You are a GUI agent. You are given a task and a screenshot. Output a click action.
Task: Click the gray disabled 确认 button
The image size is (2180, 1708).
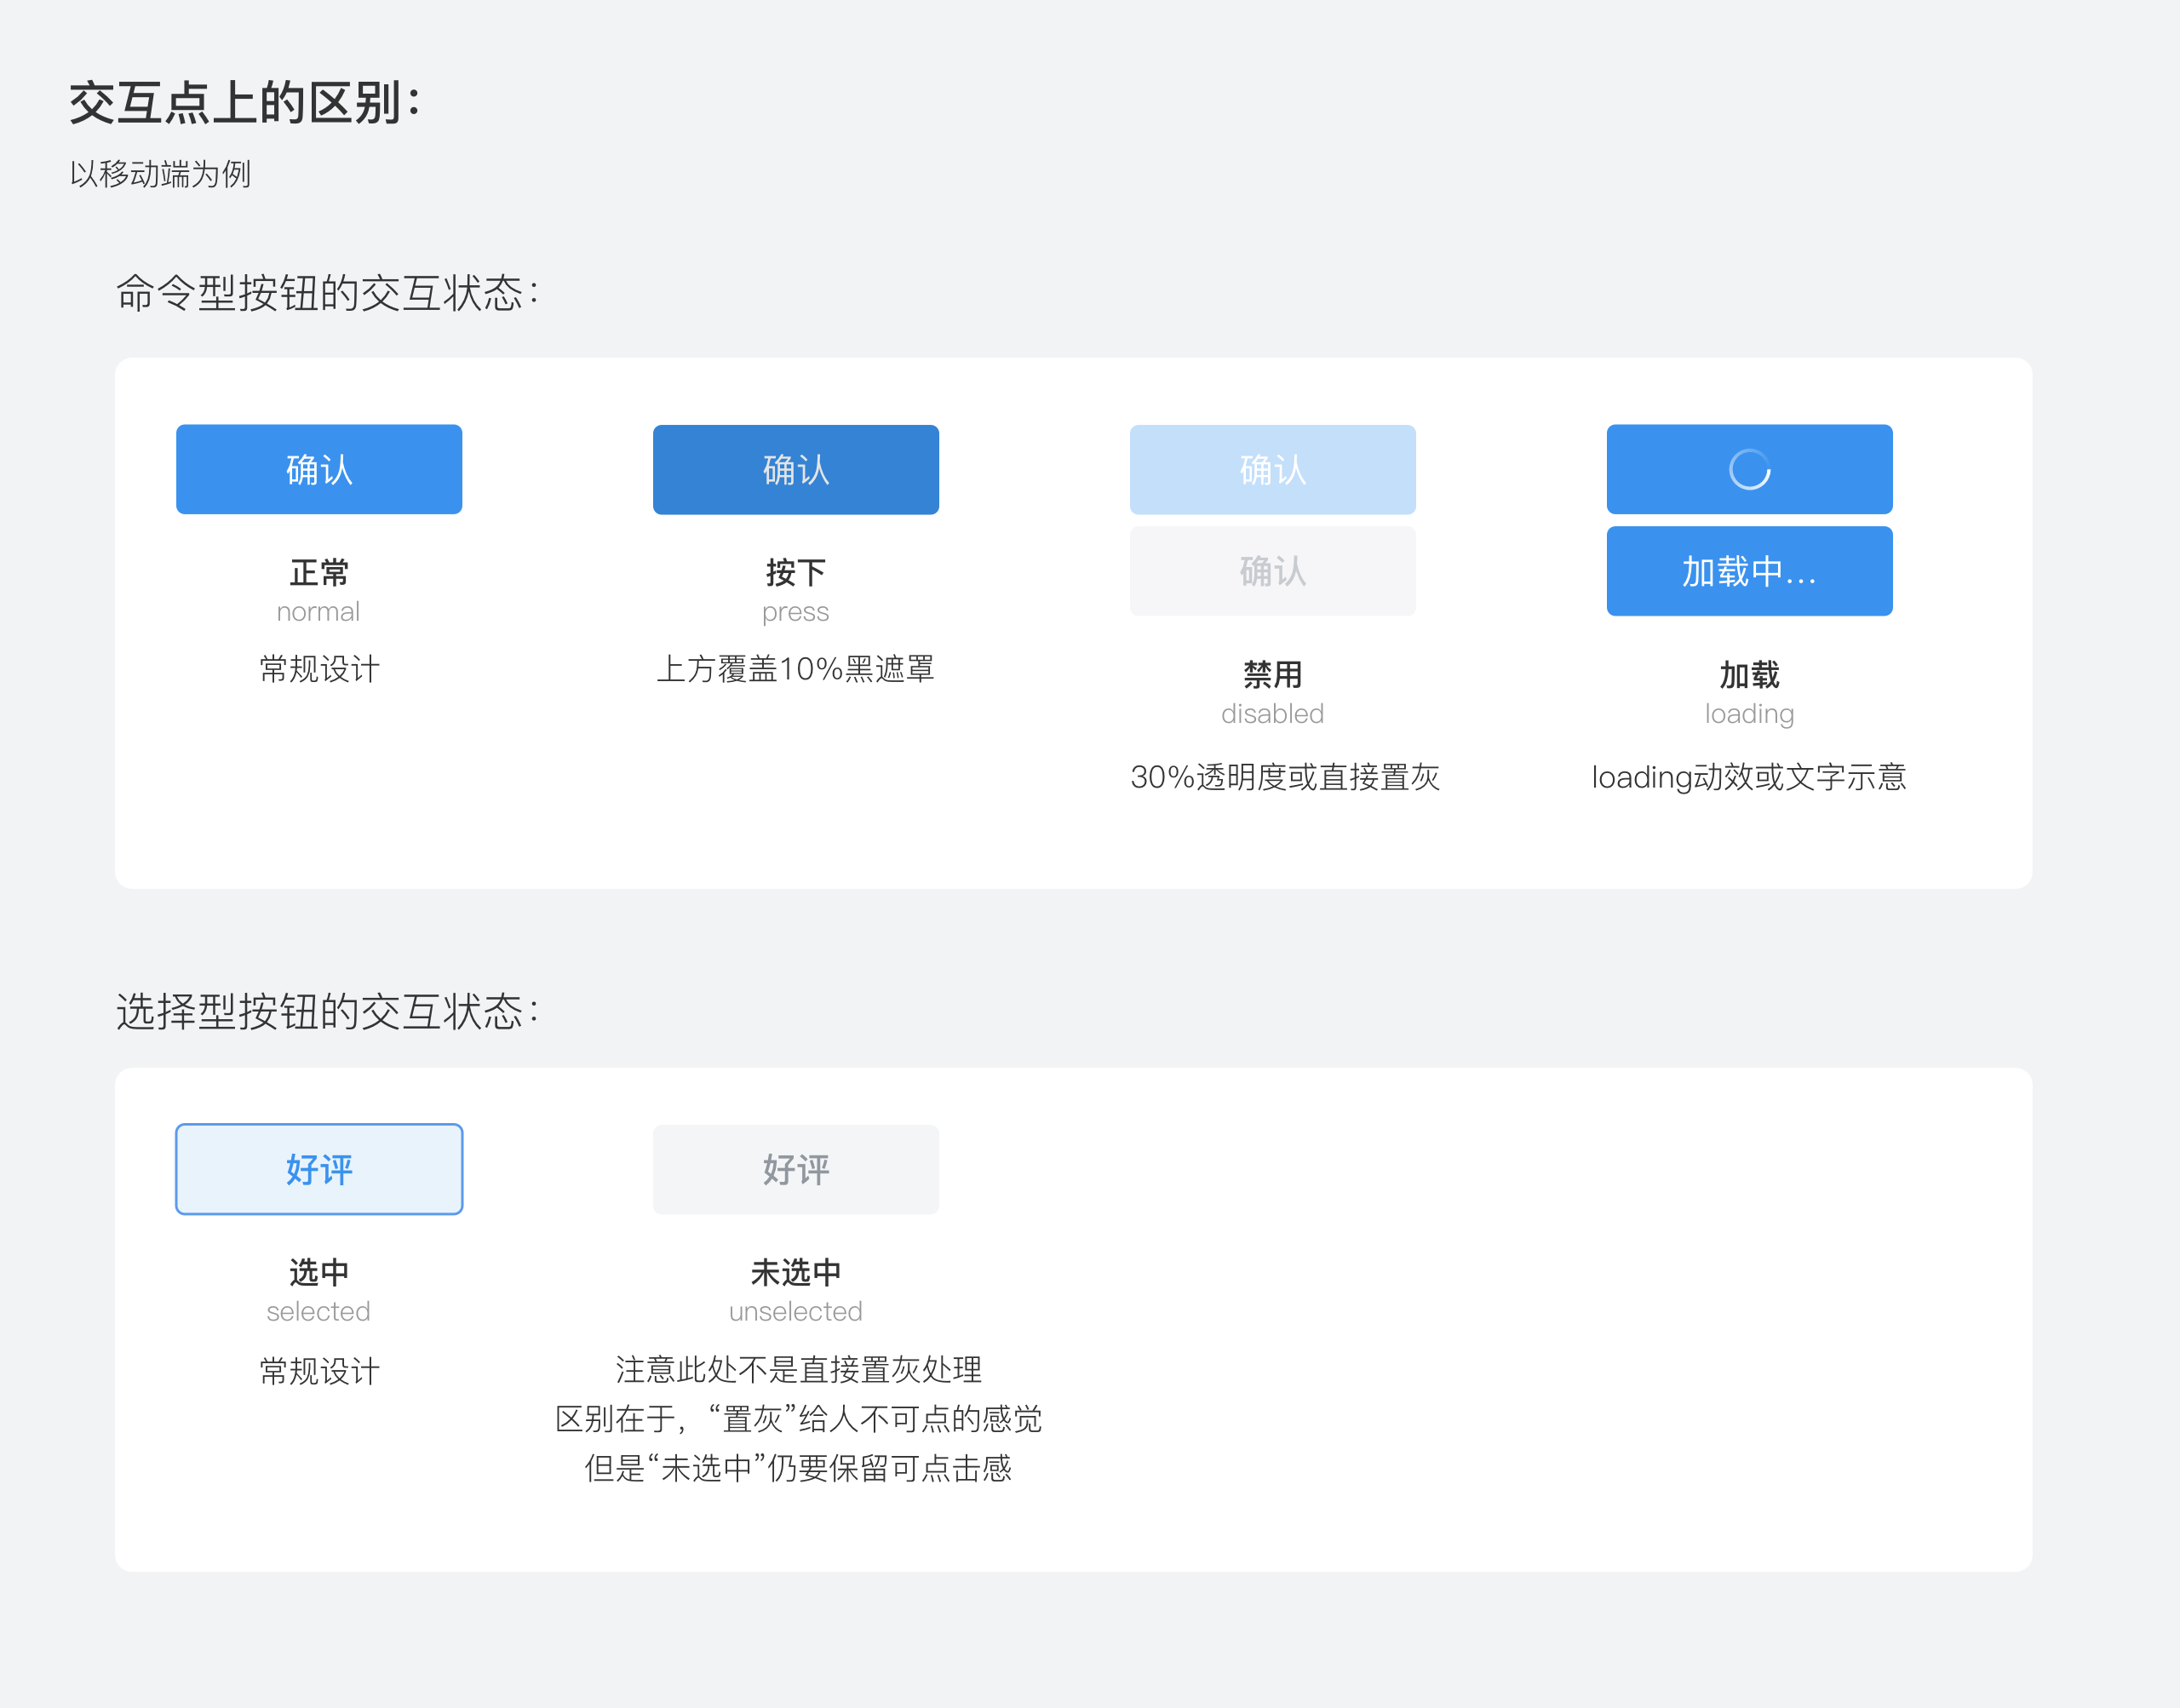click(1272, 571)
